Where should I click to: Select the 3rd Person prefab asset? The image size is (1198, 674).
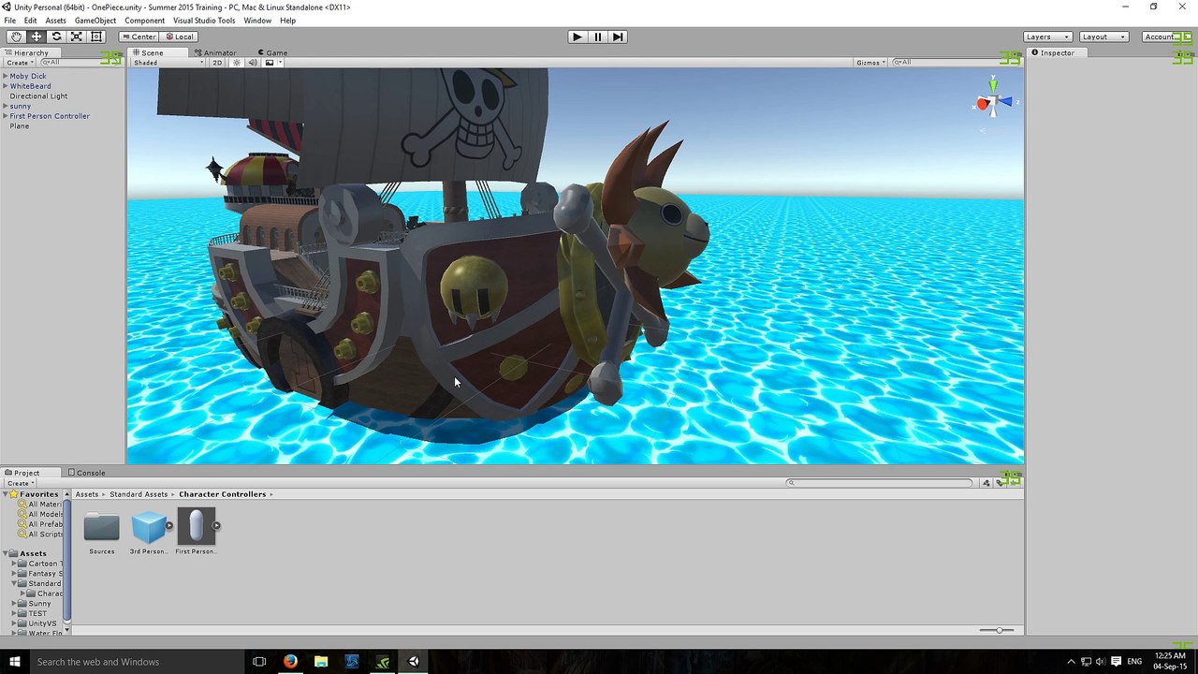[149, 527]
